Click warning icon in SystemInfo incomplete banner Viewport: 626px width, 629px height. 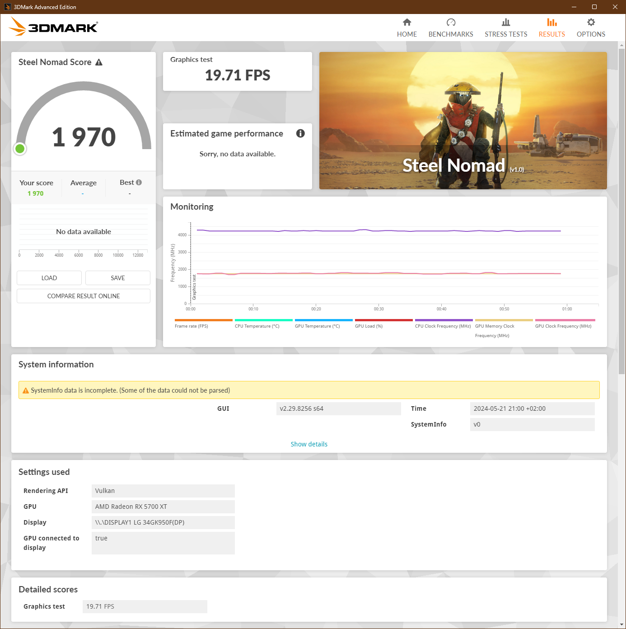26,390
